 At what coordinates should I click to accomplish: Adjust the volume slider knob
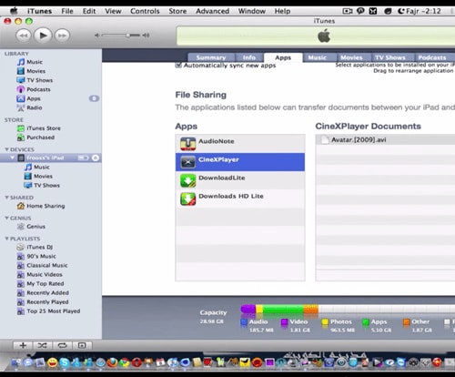tap(128, 36)
